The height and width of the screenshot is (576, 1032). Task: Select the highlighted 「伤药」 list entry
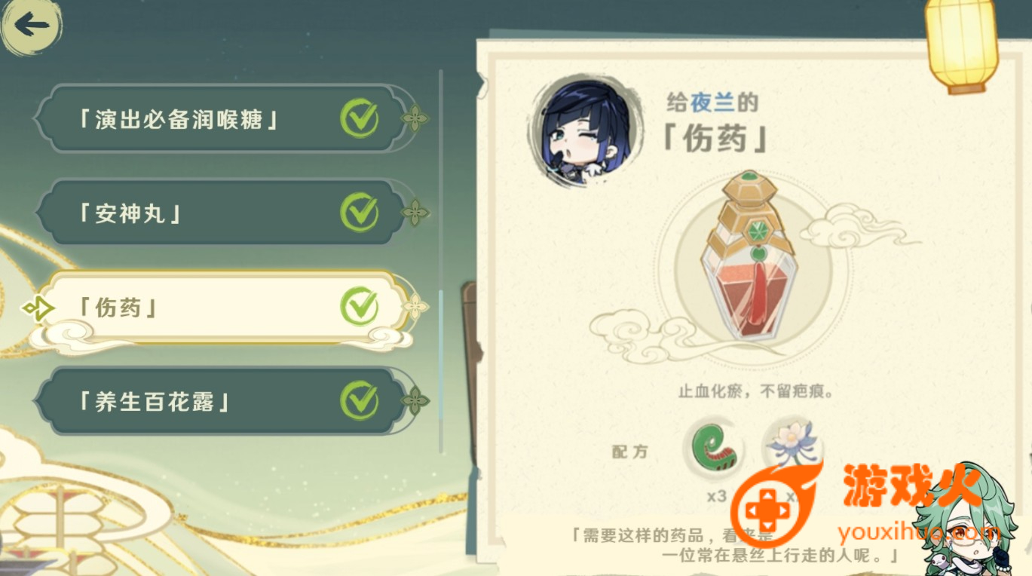[x=222, y=307]
